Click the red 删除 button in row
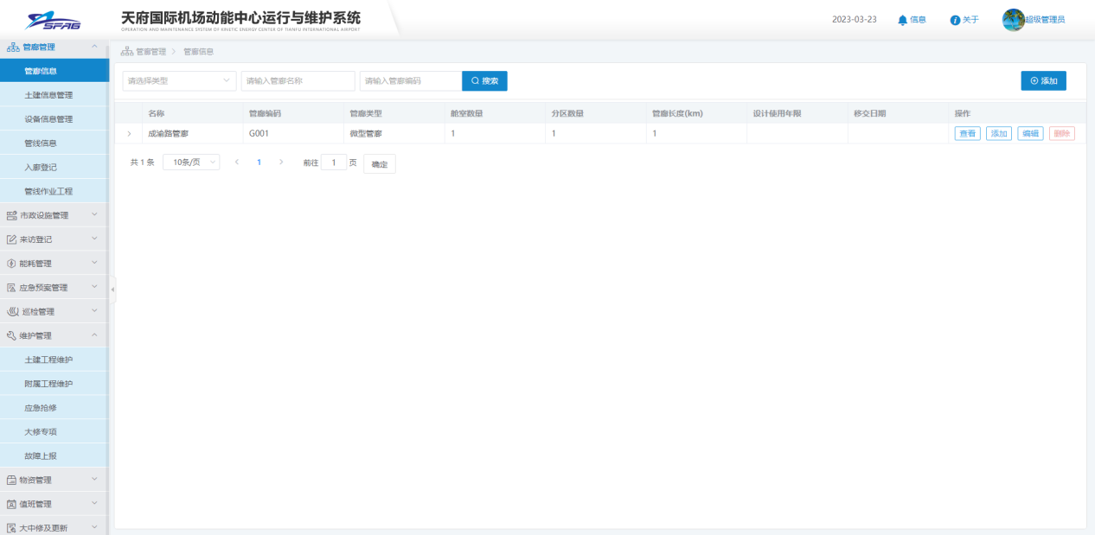Image resolution: width=1095 pixels, height=535 pixels. click(1062, 134)
